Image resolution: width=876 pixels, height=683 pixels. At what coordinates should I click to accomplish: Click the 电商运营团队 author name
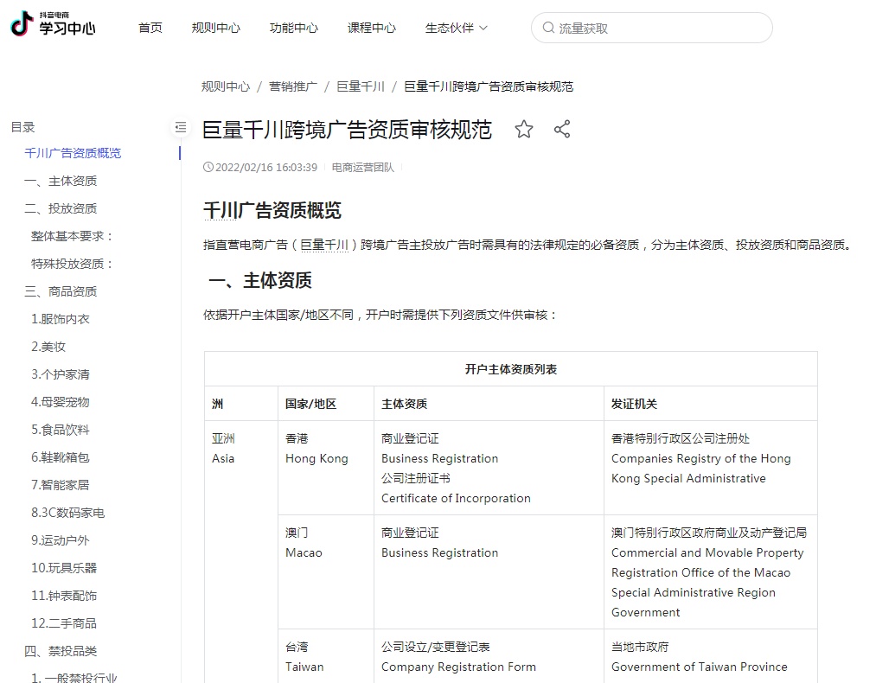(363, 168)
